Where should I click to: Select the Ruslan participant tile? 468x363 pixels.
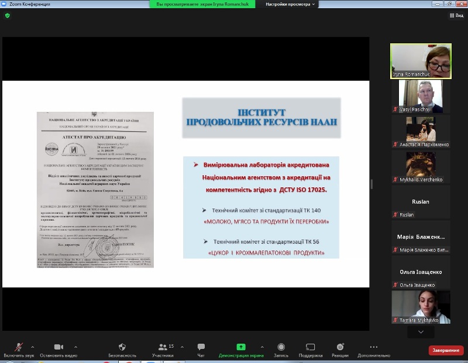421,201
